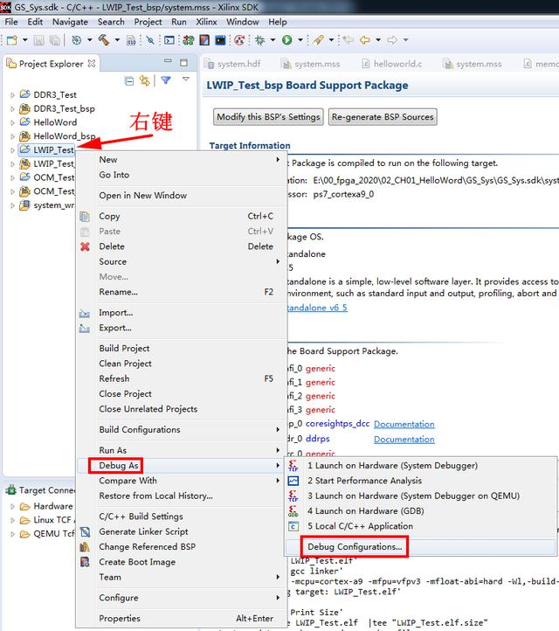The image size is (559, 631).
Task: Click the Save toolbar icon
Action: (x=39, y=40)
